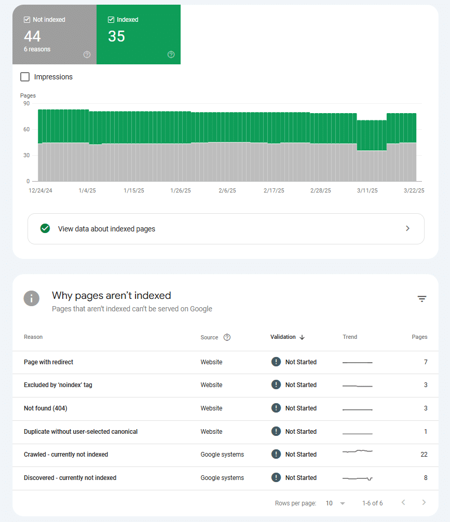
Task: Open the filter icon for reasons table
Action: point(422,299)
